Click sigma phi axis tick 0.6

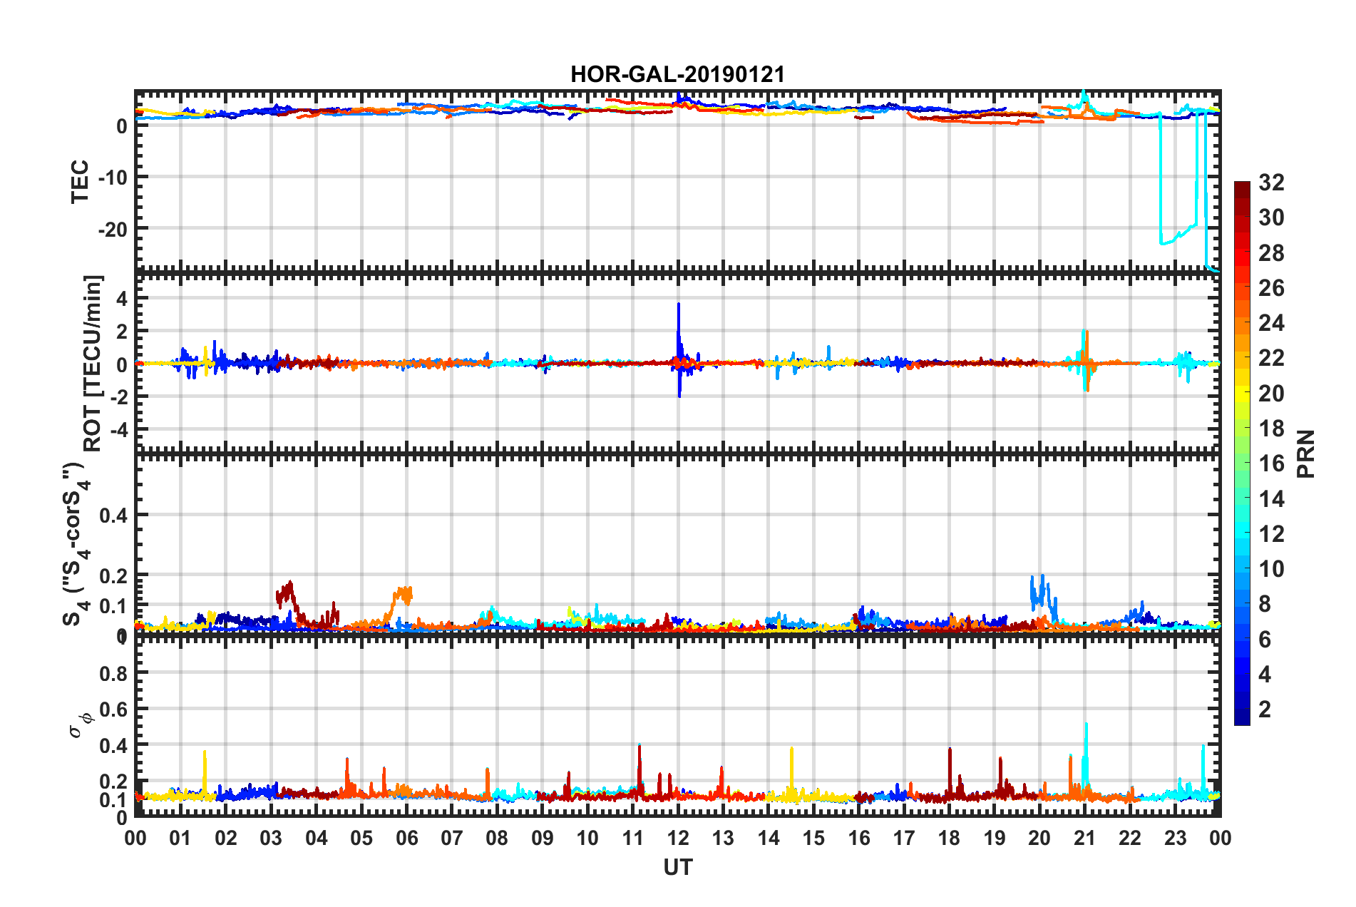click(x=113, y=709)
